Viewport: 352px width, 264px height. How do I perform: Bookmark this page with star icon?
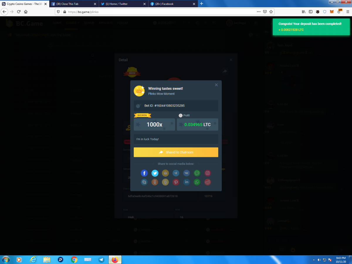[x=271, y=12]
